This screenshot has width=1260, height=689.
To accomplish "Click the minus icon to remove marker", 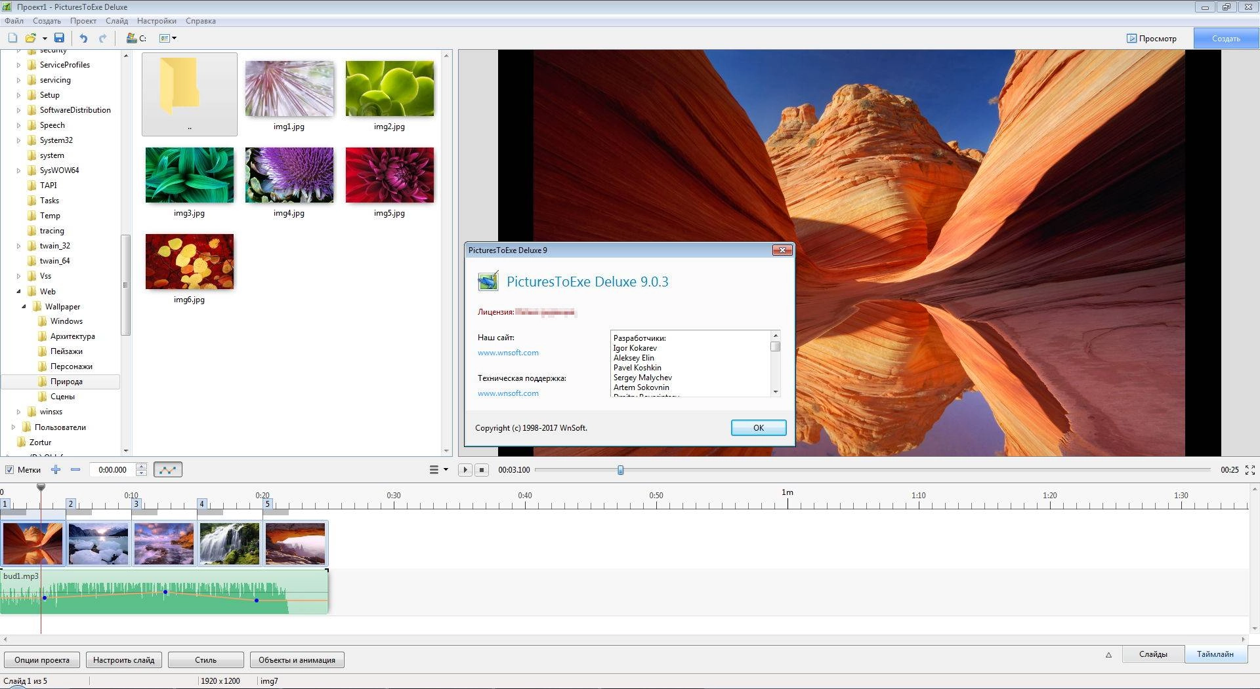I will click(x=75, y=469).
